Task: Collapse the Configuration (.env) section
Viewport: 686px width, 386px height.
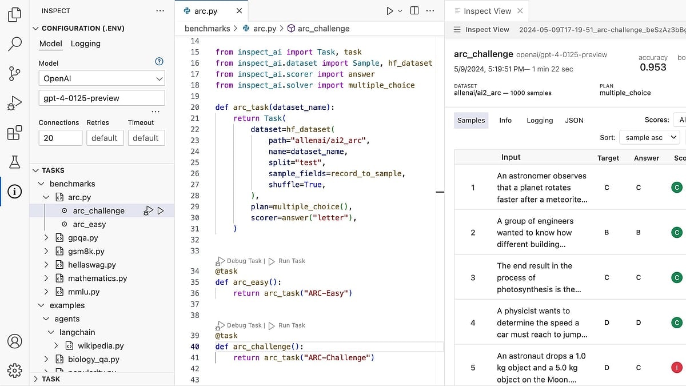Action: point(35,28)
